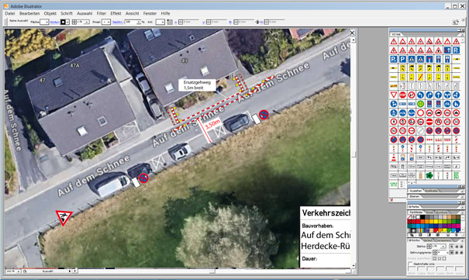Open the Datei menu
The width and height of the screenshot is (469, 280).
[10, 13]
